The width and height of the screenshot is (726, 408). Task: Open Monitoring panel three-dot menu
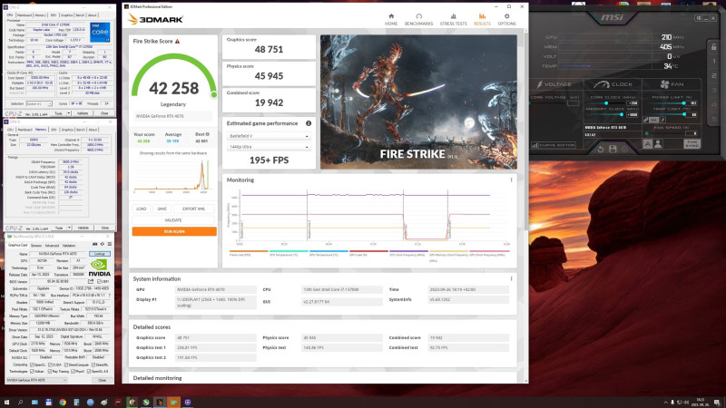[x=511, y=180]
